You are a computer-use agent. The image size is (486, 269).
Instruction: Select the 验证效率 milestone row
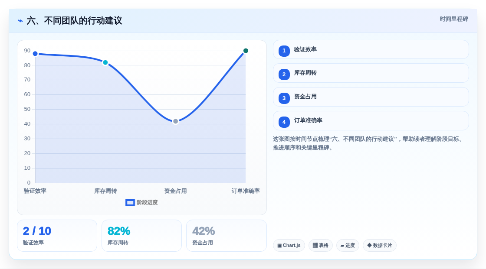coord(371,49)
